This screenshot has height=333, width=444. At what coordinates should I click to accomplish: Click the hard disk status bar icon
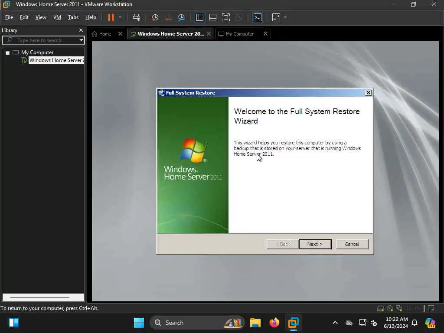tap(380, 308)
